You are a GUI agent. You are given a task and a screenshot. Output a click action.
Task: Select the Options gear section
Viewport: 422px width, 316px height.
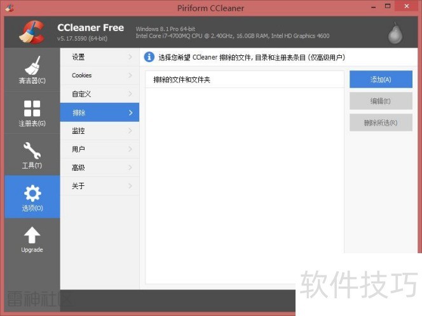pyautogui.click(x=32, y=197)
